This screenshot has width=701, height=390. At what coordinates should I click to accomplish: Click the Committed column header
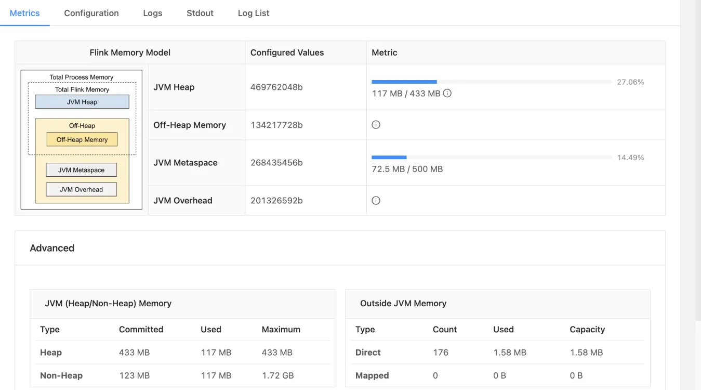coord(141,329)
